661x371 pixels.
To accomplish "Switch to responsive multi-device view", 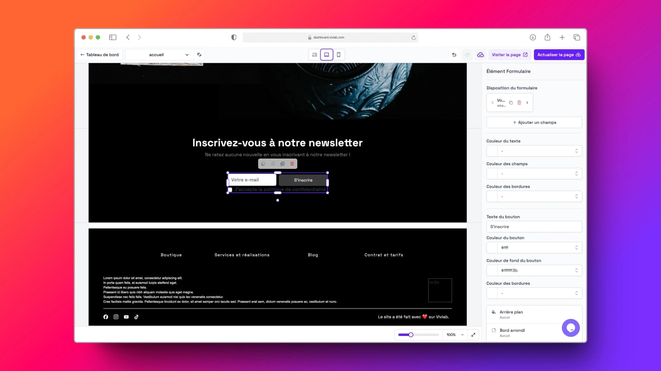I will coord(315,55).
